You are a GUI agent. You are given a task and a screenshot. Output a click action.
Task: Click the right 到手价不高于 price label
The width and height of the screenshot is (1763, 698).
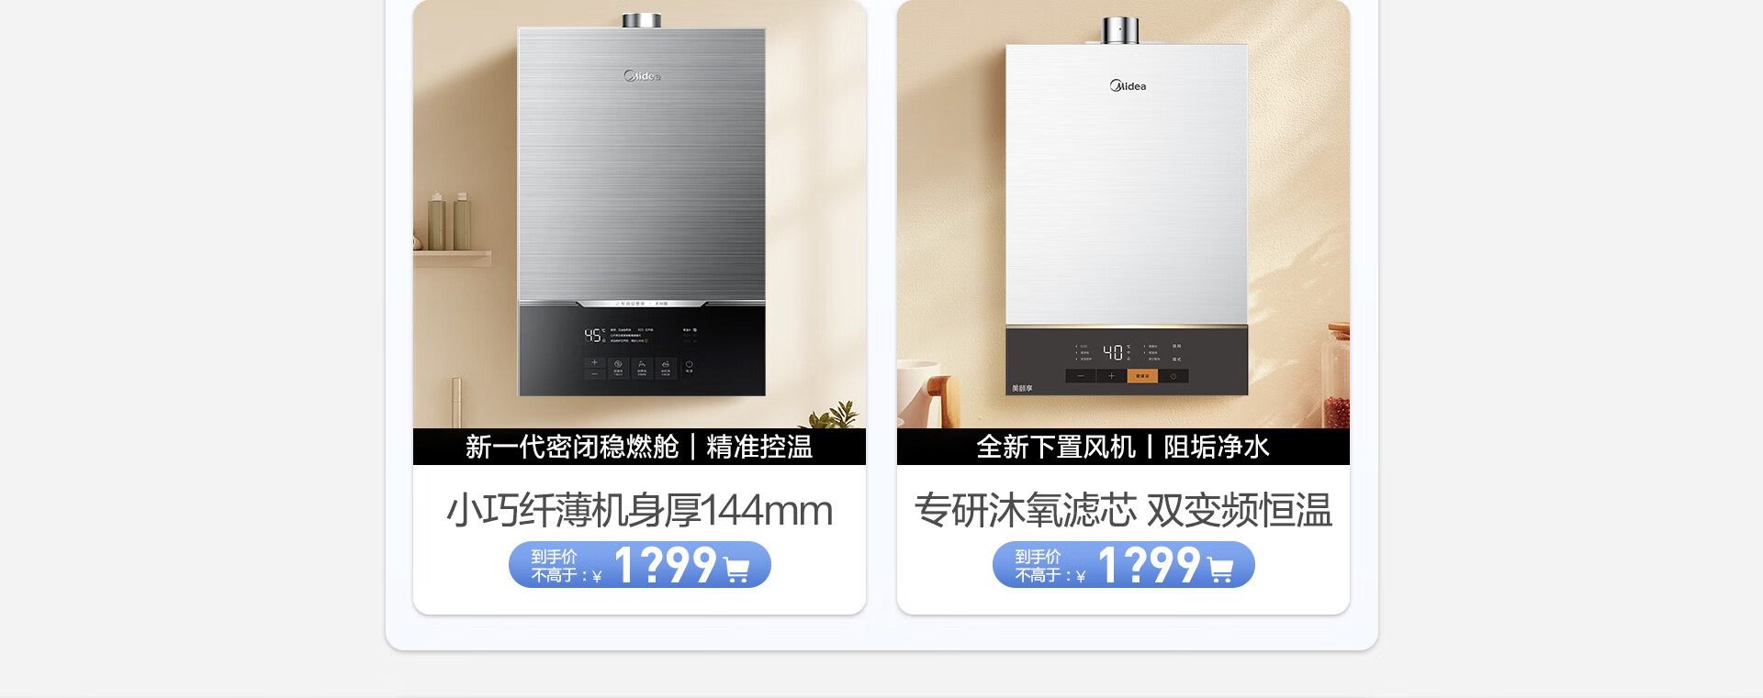(1050, 566)
